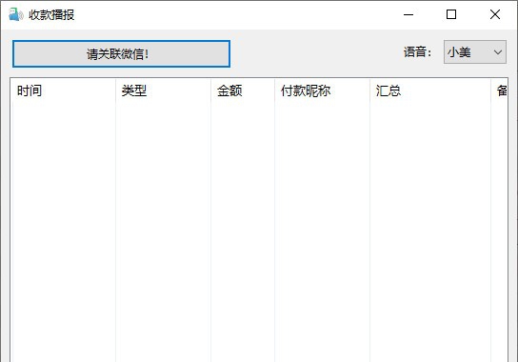The image size is (518, 362).
Task: Click the 付款昵称 column header
Action: pos(323,90)
